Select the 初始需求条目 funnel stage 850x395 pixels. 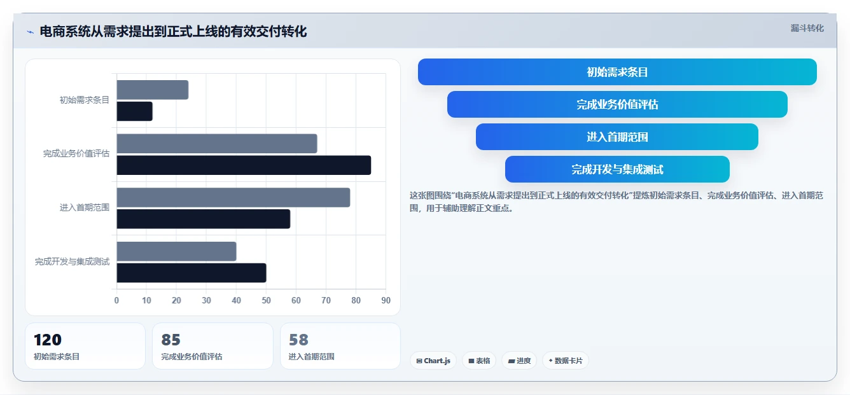tap(617, 72)
